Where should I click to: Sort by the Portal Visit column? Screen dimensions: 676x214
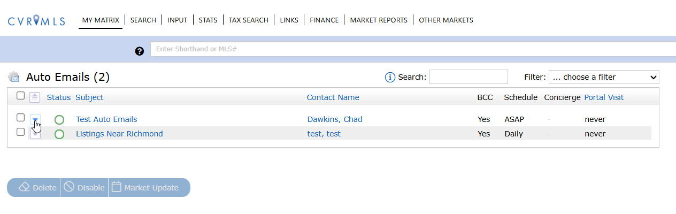pyautogui.click(x=604, y=97)
